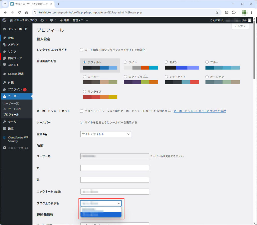This screenshot has width=257, height=225.
Task: Click the 姓 last name input field
Action: tap(114, 180)
